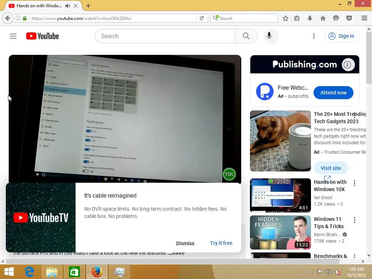
Task: Show site information icon in address bar
Action: 18,18
